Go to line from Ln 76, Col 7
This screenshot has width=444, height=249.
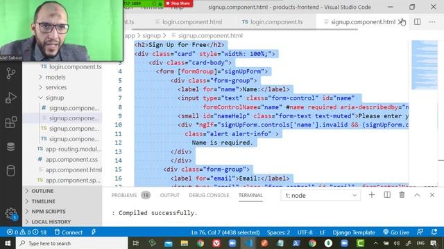(225, 232)
